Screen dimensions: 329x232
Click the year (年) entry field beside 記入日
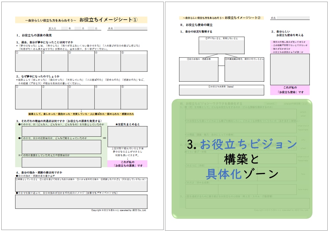(64, 28)
